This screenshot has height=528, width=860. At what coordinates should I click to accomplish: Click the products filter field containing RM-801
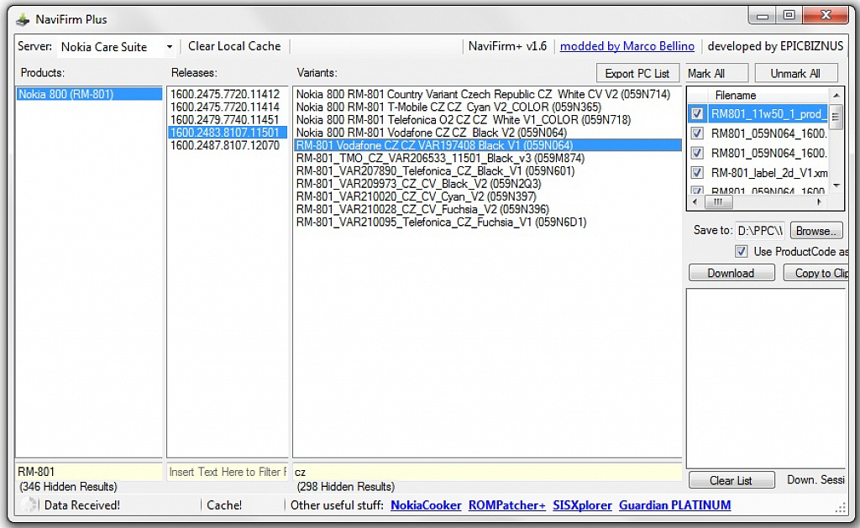(x=89, y=472)
